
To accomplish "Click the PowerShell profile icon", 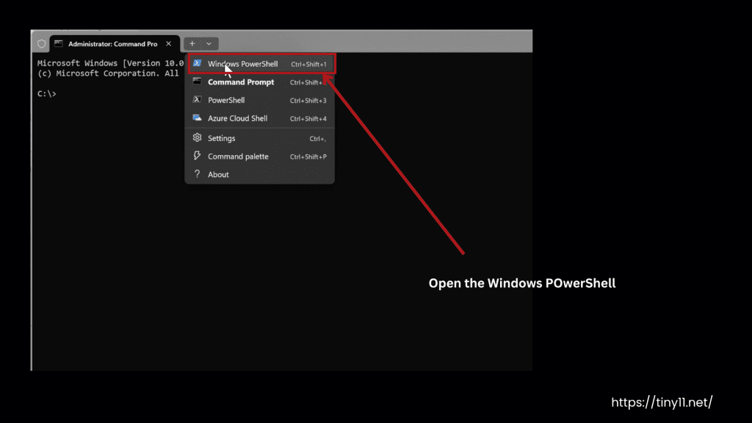I will 197,100.
